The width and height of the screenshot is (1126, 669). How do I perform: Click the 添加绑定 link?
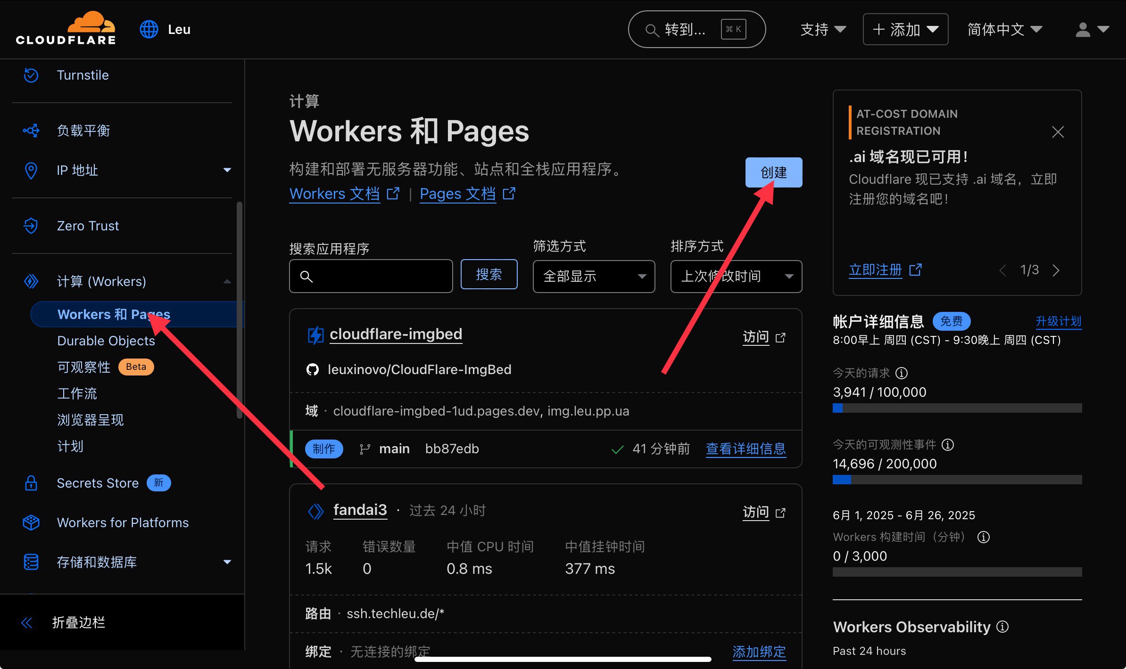click(x=759, y=652)
